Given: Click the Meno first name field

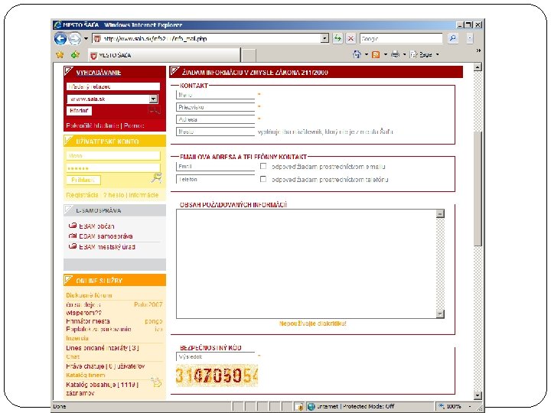Looking at the screenshot, I should [215, 95].
